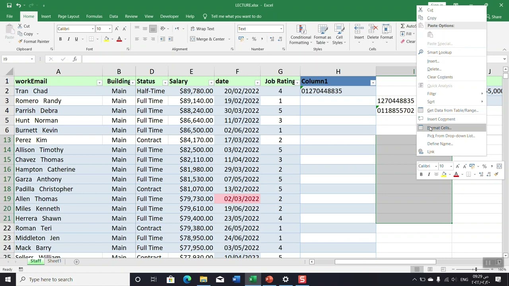Open the ribbon font size dropdown
The width and height of the screenshot is (509, 286).
[x=110, y=29]
